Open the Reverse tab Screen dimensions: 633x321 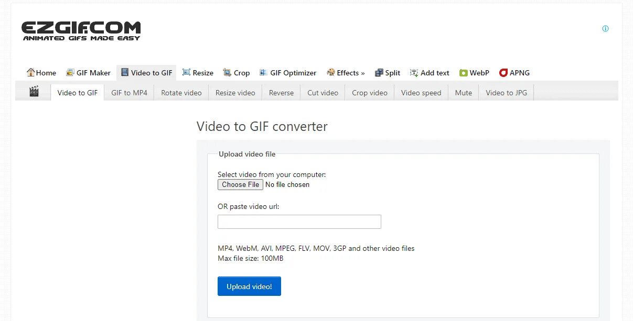point(281,92)
